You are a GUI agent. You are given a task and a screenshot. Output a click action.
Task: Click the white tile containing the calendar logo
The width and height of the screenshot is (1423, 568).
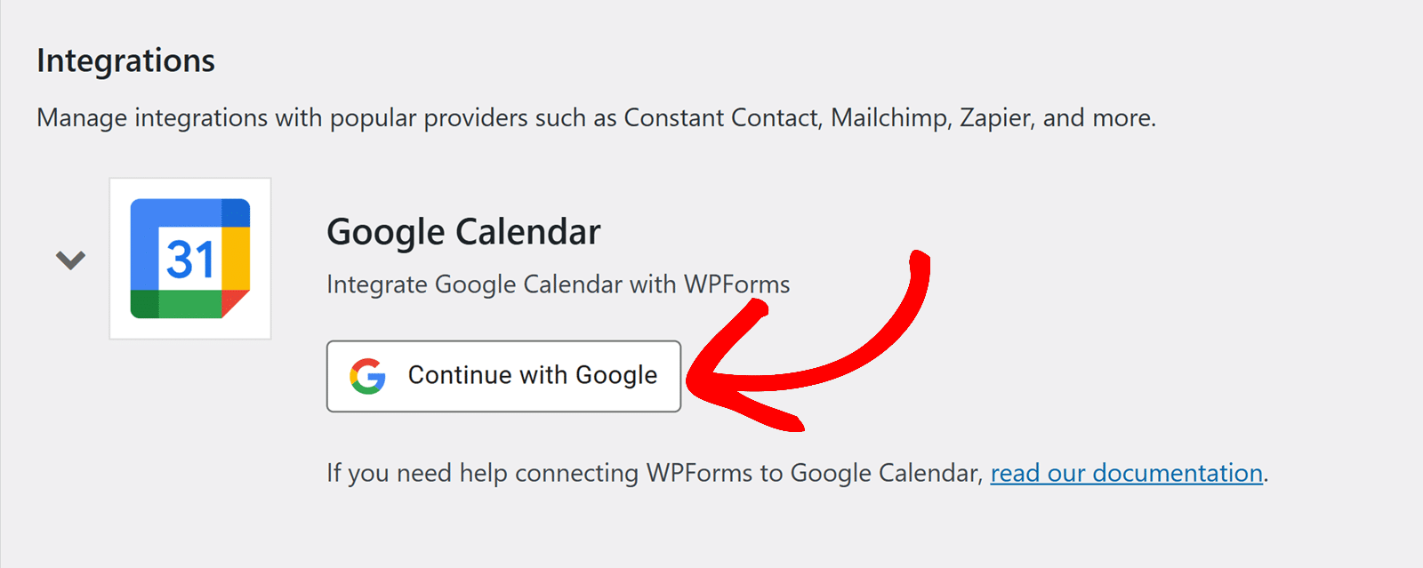(189, 257)
